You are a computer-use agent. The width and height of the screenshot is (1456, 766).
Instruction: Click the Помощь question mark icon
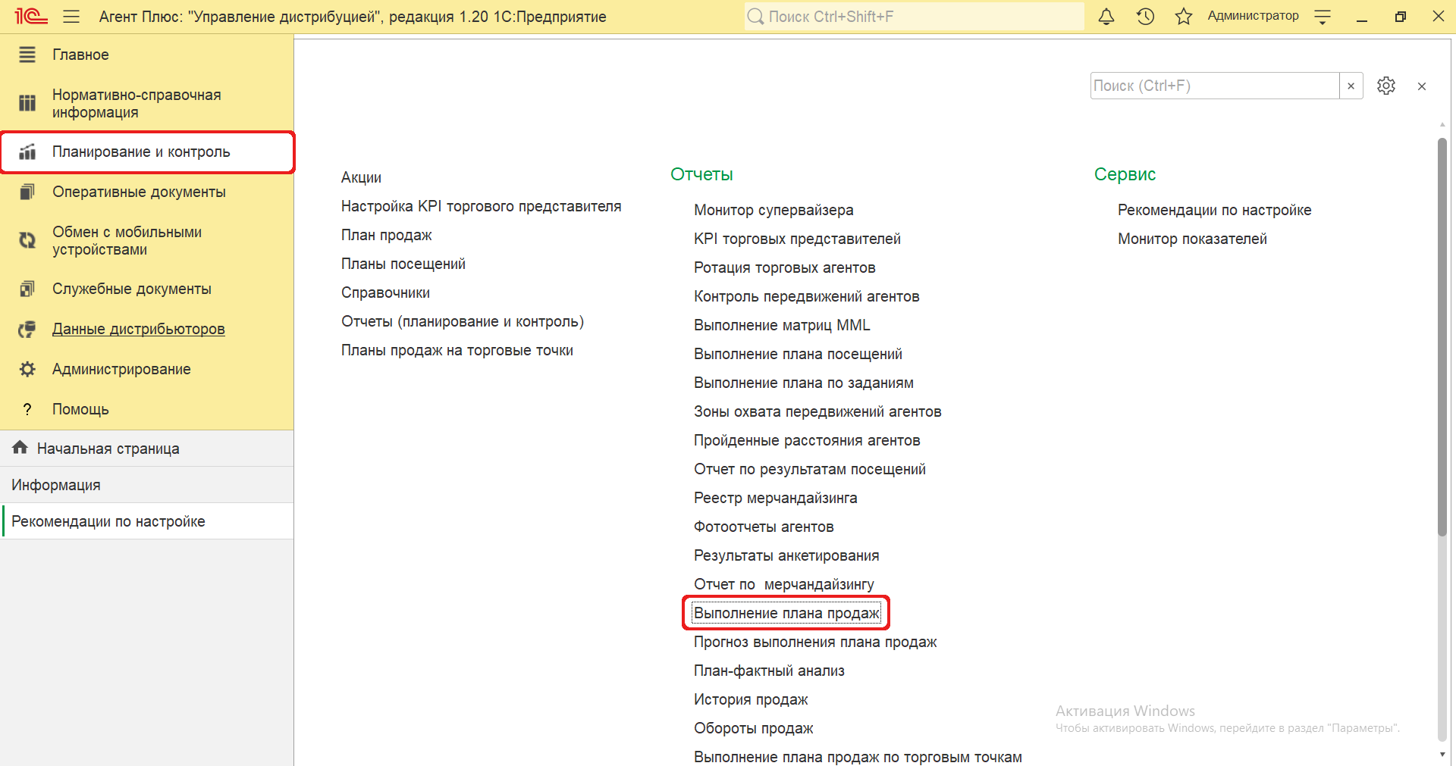click(x=27, y=409)
